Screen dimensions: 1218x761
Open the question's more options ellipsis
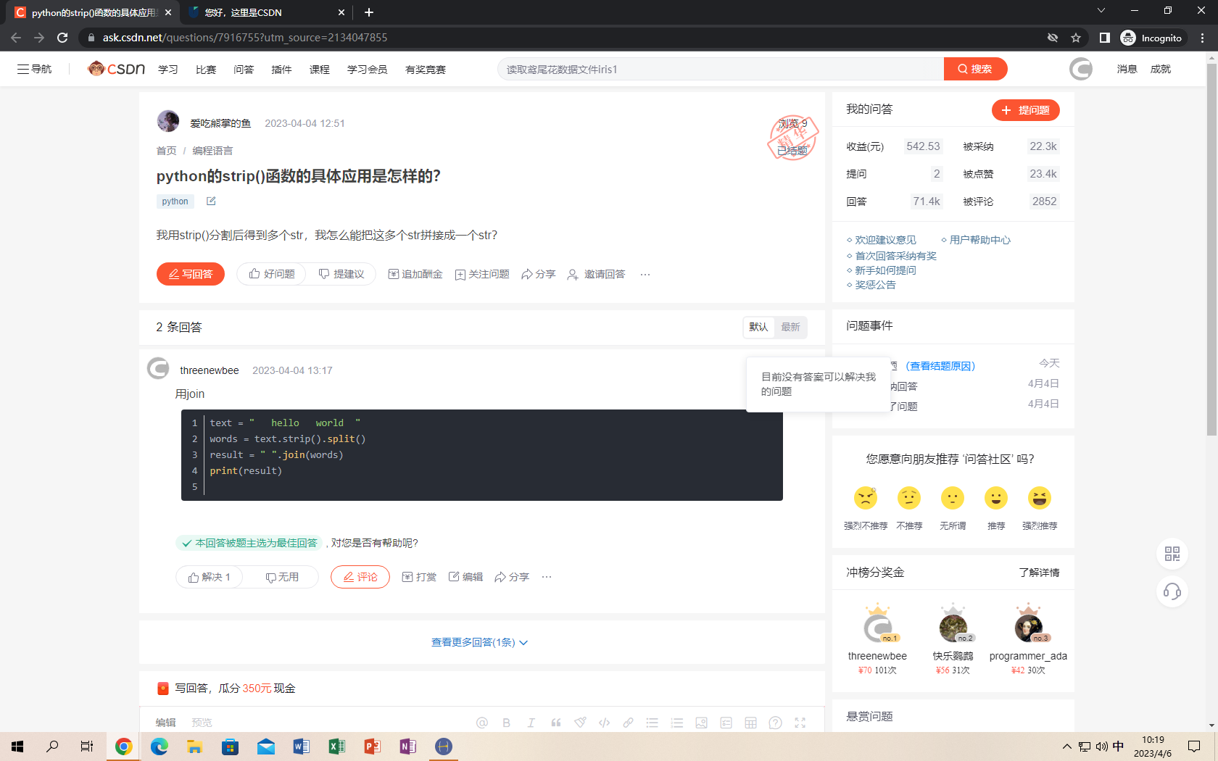(x=645, y=274)
